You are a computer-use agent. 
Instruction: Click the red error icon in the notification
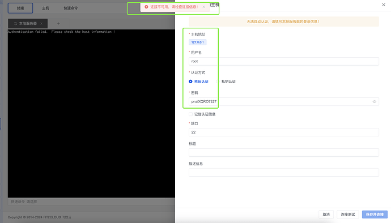click(x=146, y=7)
